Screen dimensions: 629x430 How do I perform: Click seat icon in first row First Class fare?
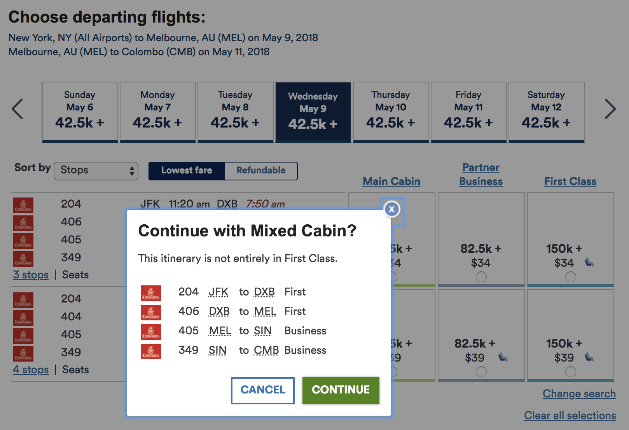coord(589,263)
